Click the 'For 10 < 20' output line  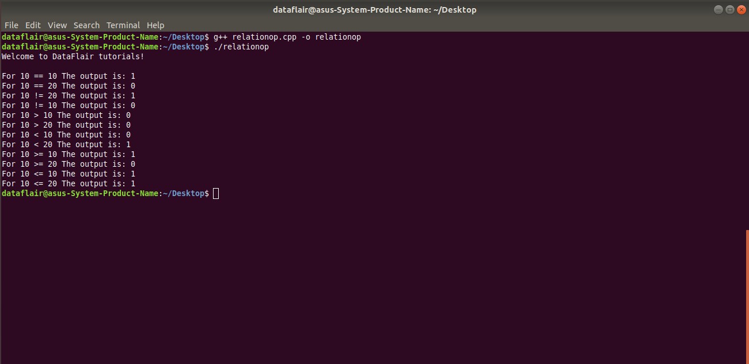tap(66, 144)
